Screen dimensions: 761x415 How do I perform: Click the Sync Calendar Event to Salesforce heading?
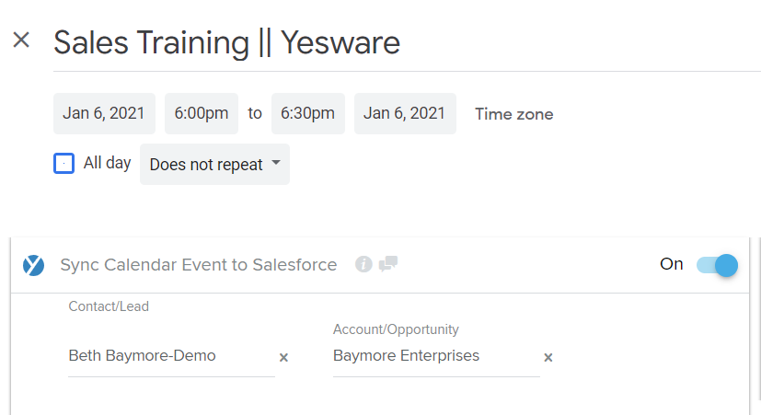click(x=199, y=264)
